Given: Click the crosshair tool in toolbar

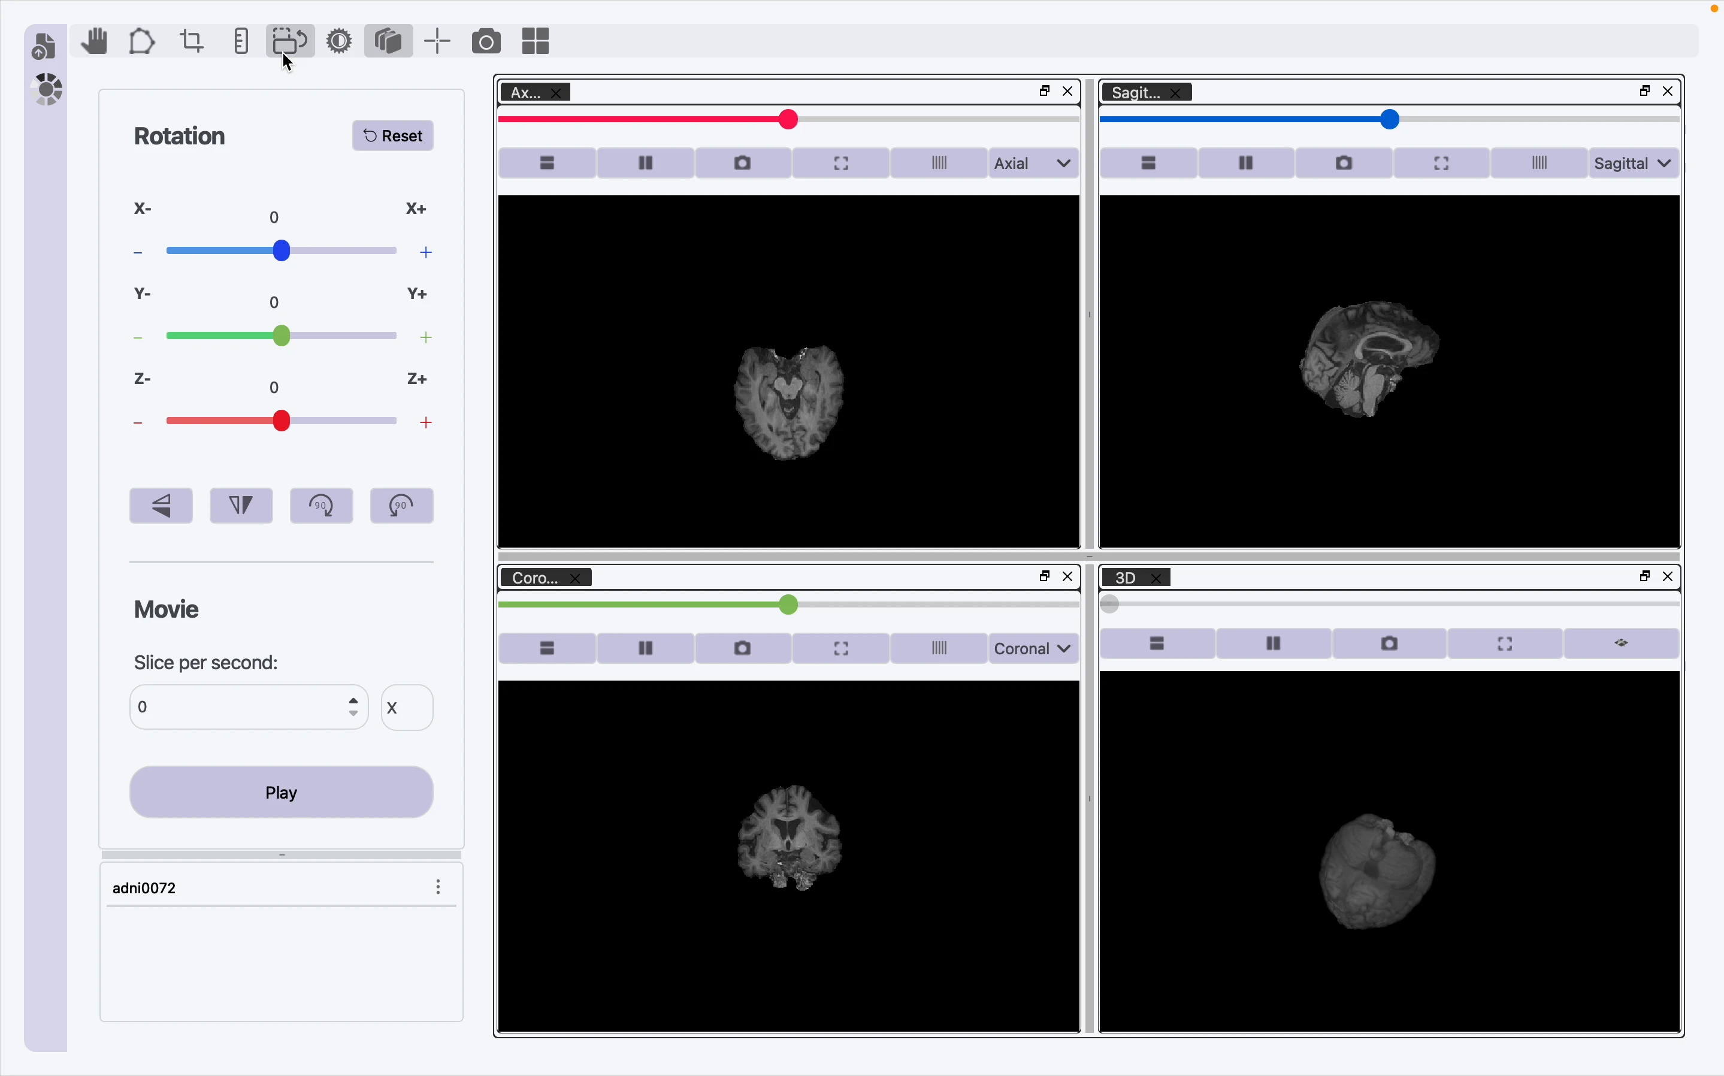Looking at the screenshot, I should 437,41.
